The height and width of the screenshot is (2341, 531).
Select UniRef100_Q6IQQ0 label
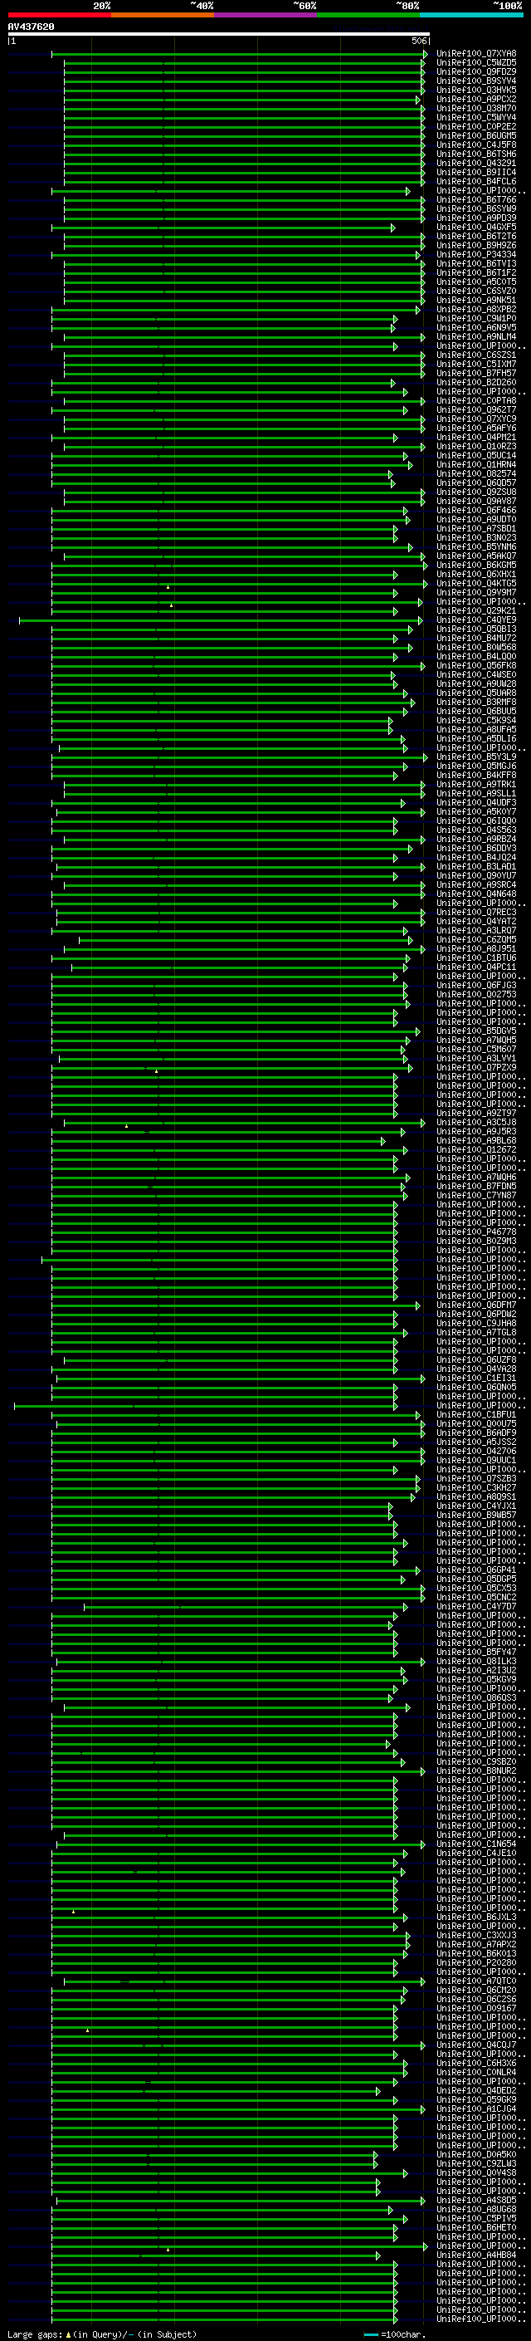476,820
